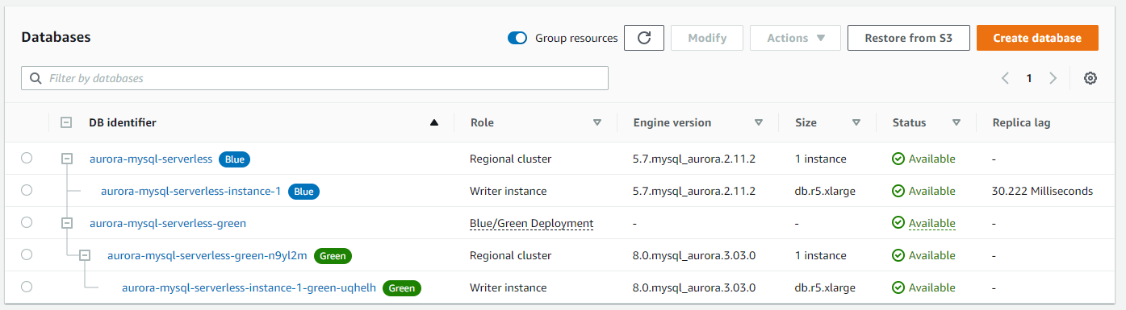Open the Actions dropdown menu

(x=795, y=38)
